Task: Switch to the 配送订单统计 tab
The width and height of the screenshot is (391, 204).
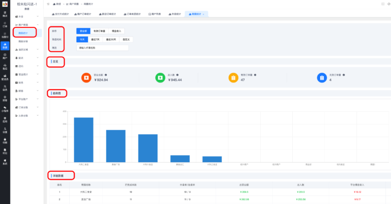Action: pos(107,14)
